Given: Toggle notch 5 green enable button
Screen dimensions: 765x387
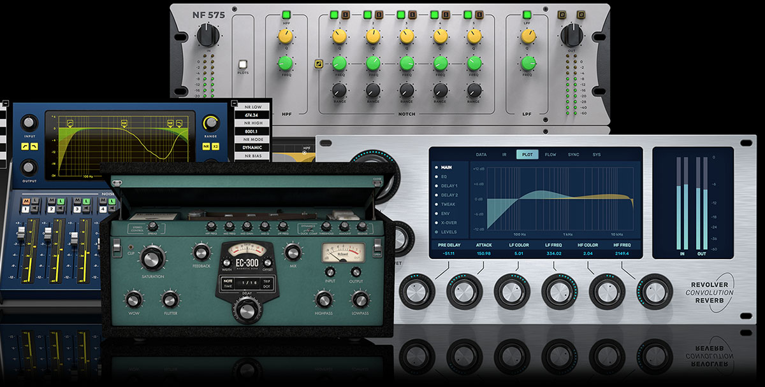Looking at the screenshot, I should click(x=469, y=14).
